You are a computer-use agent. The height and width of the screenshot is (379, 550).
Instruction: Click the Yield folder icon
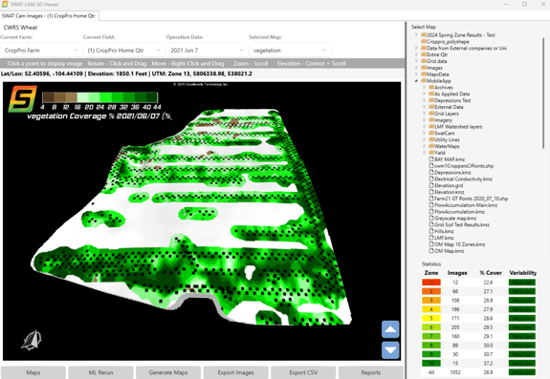pos(431,153)
